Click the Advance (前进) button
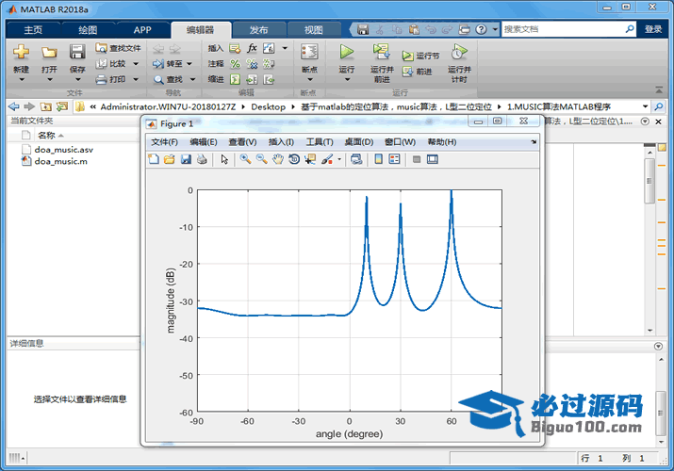 [417, 72]
